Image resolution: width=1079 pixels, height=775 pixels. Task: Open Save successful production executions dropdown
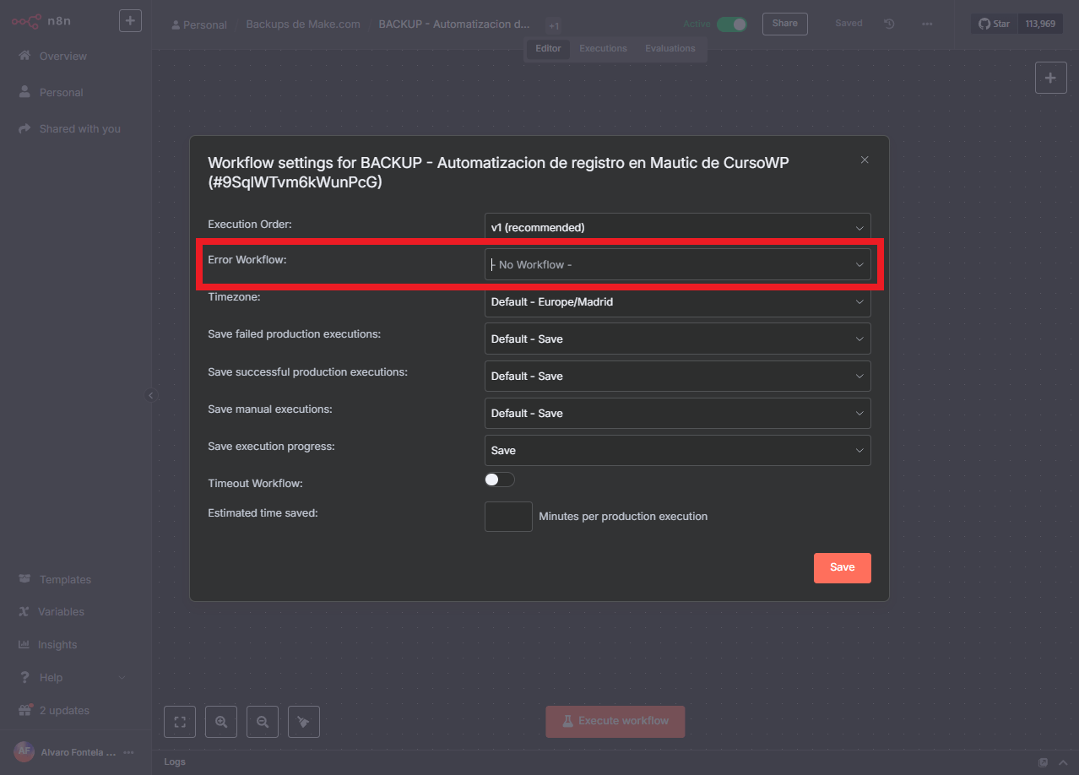pyautogui.click(x=677, y=376)
